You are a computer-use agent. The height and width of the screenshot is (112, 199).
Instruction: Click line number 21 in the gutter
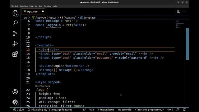[28, 82]
